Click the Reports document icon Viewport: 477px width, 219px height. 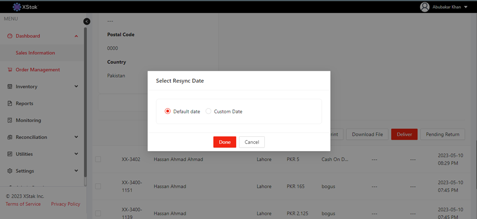click(x=10, y=104)
